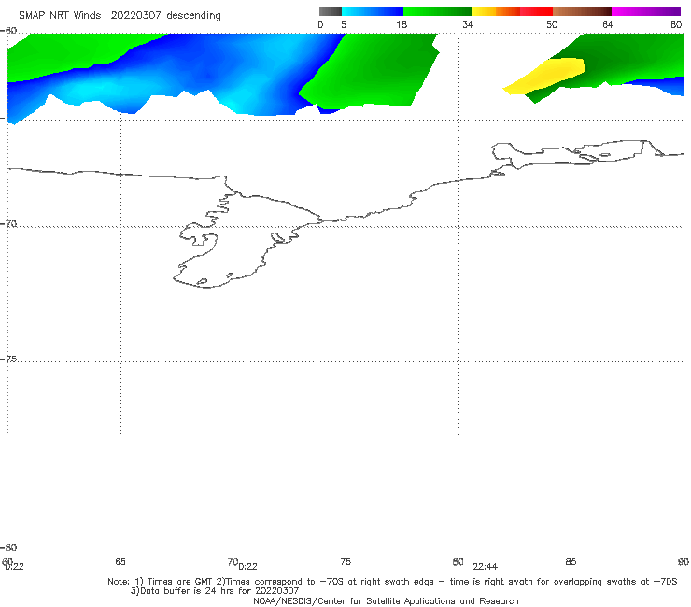Click the "Note: 1) Times are GMT" line

[392, 582]
